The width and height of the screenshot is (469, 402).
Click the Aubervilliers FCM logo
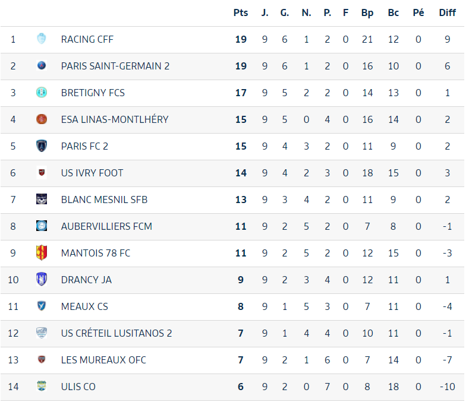coord(42,226)
